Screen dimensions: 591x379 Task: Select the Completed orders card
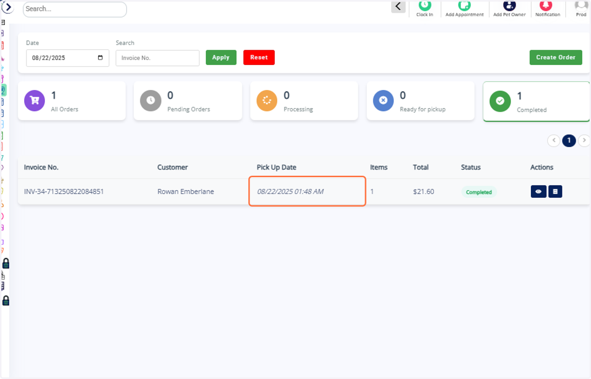pyautogui.click(x=536, y=101)
